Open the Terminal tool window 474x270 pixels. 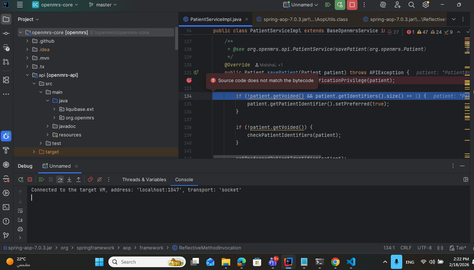point(6,207)
